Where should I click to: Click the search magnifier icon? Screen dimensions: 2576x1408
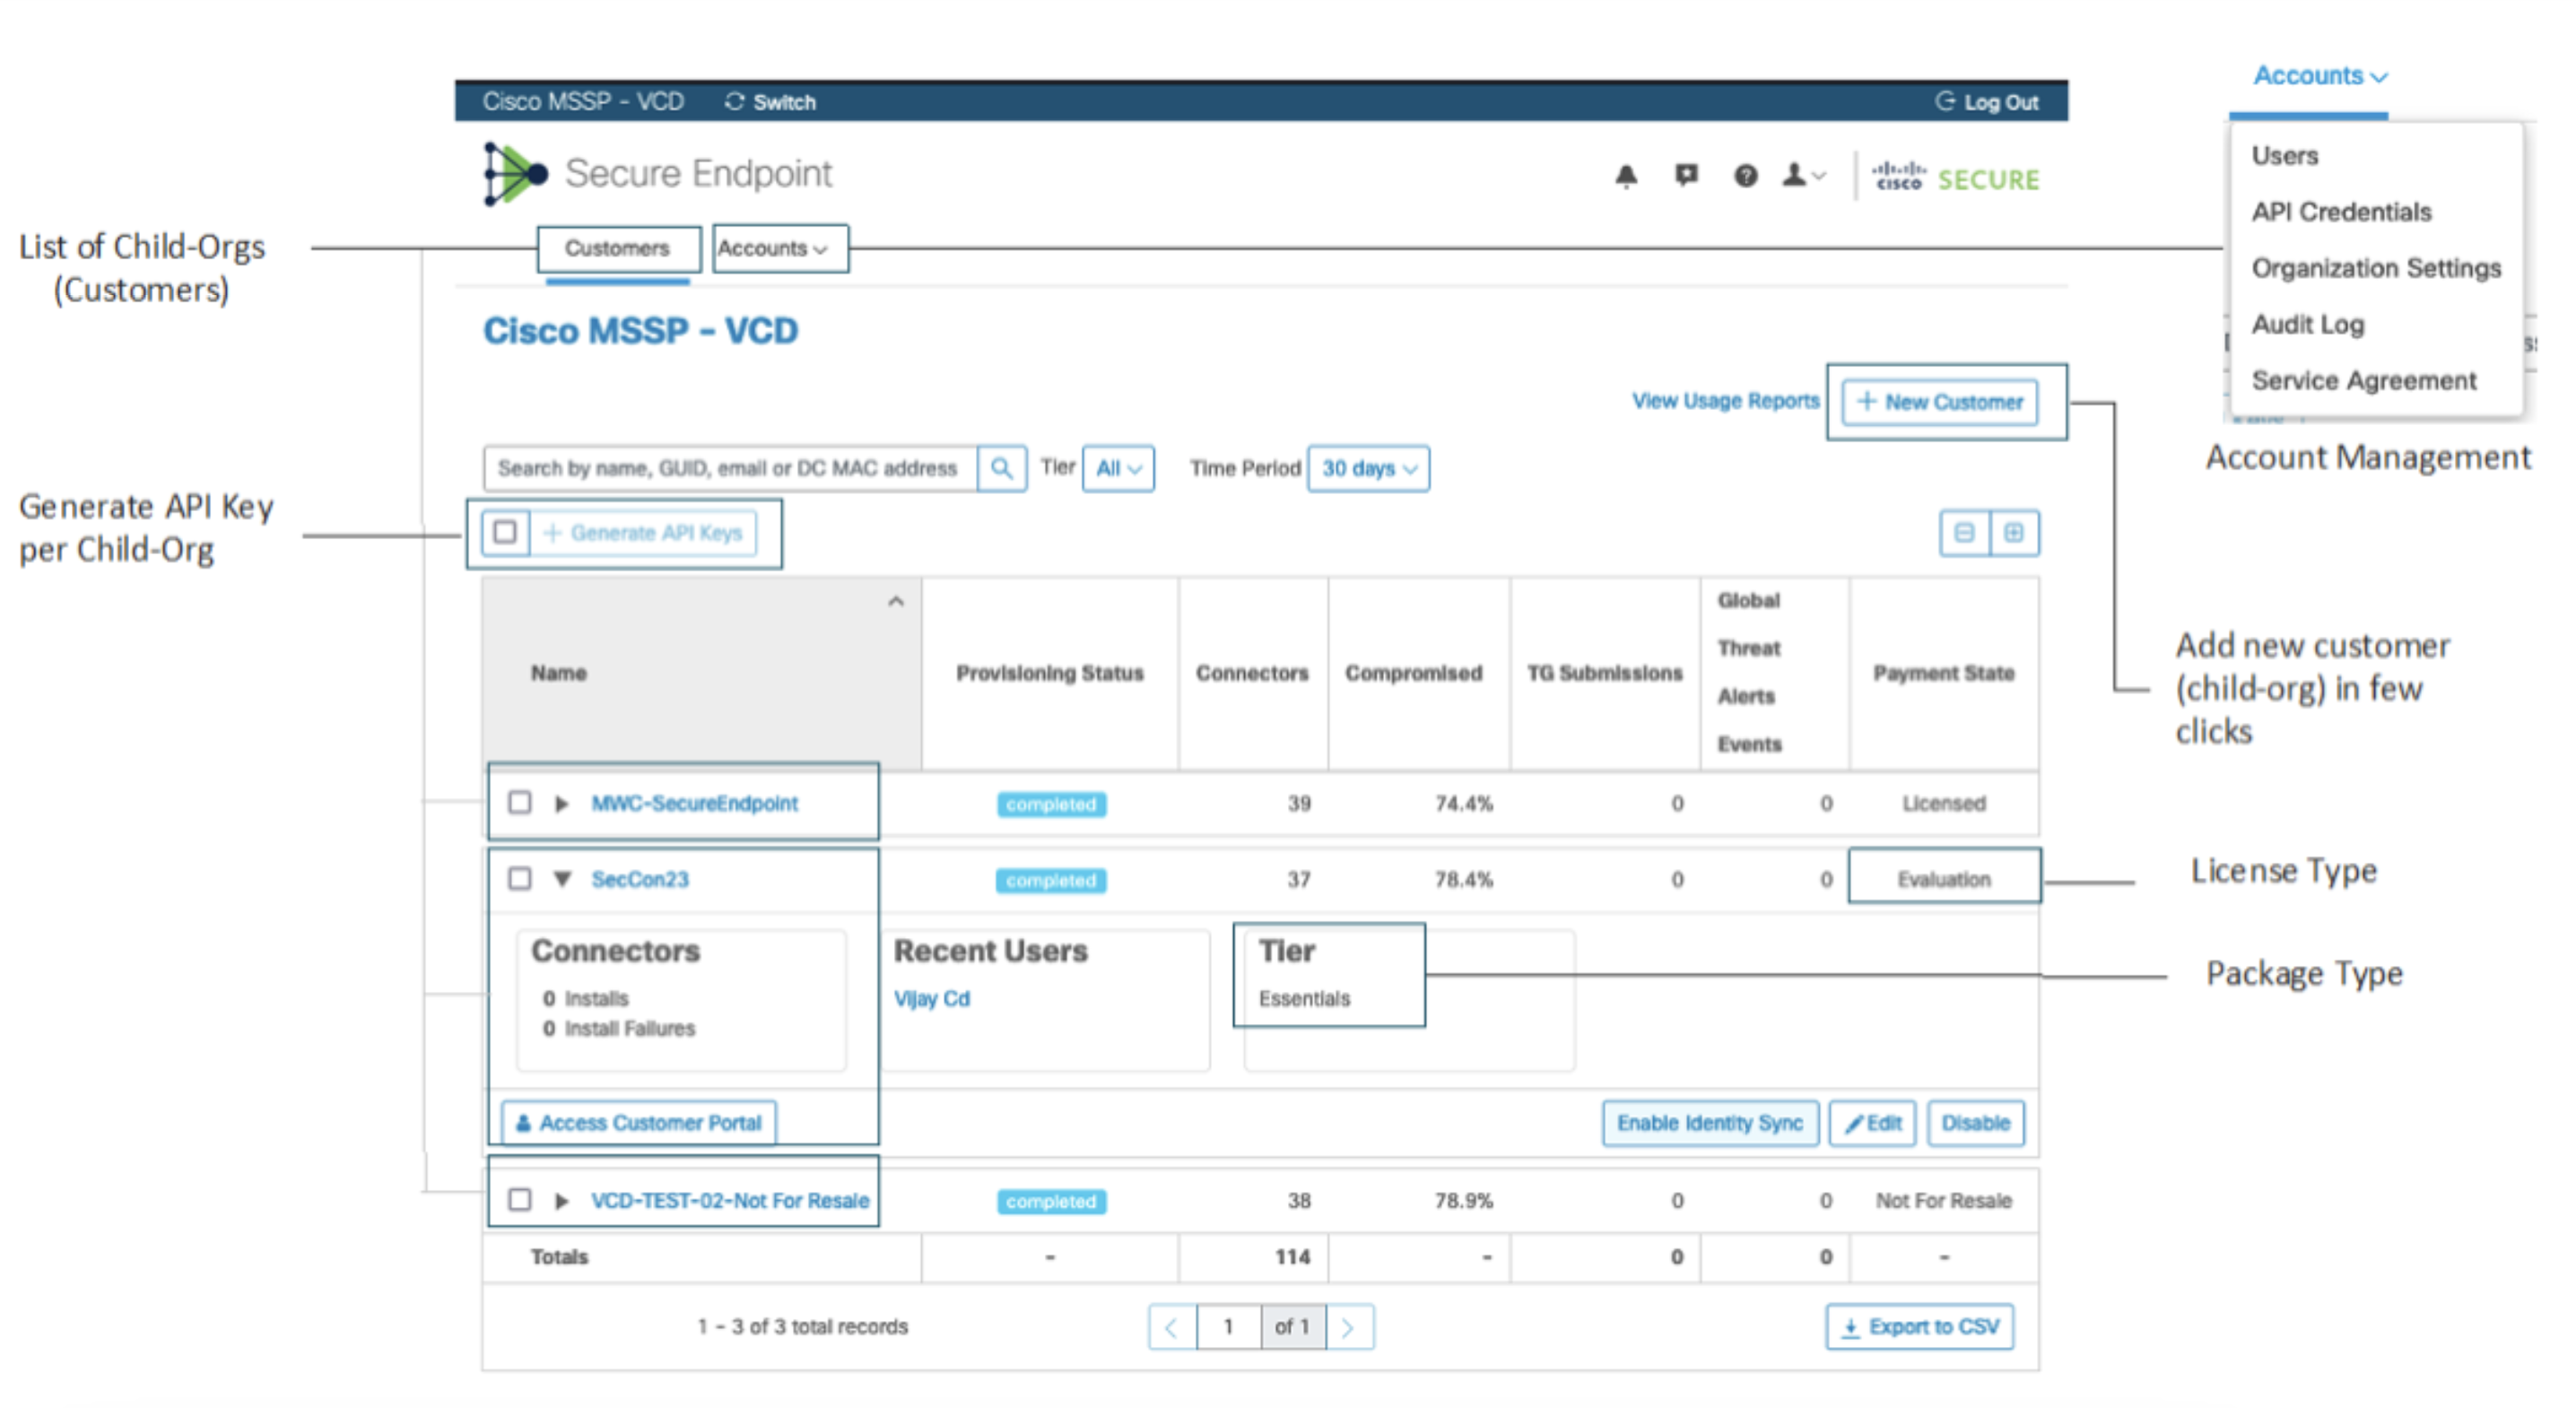1001,468
